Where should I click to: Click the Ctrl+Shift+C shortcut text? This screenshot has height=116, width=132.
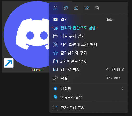115,69
